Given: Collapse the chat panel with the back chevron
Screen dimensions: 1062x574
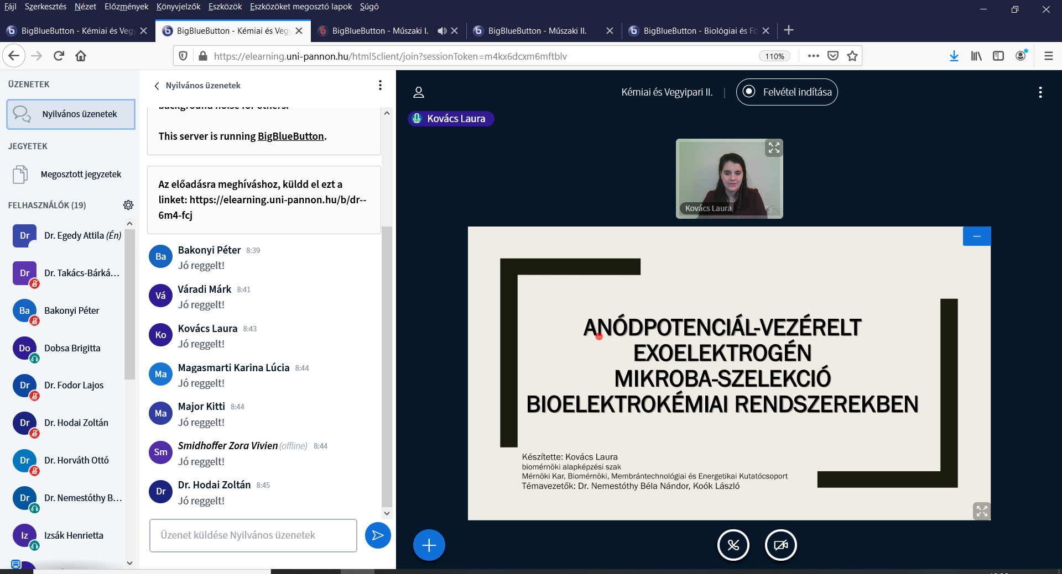Looking at the screenshot, I should 157,86.
